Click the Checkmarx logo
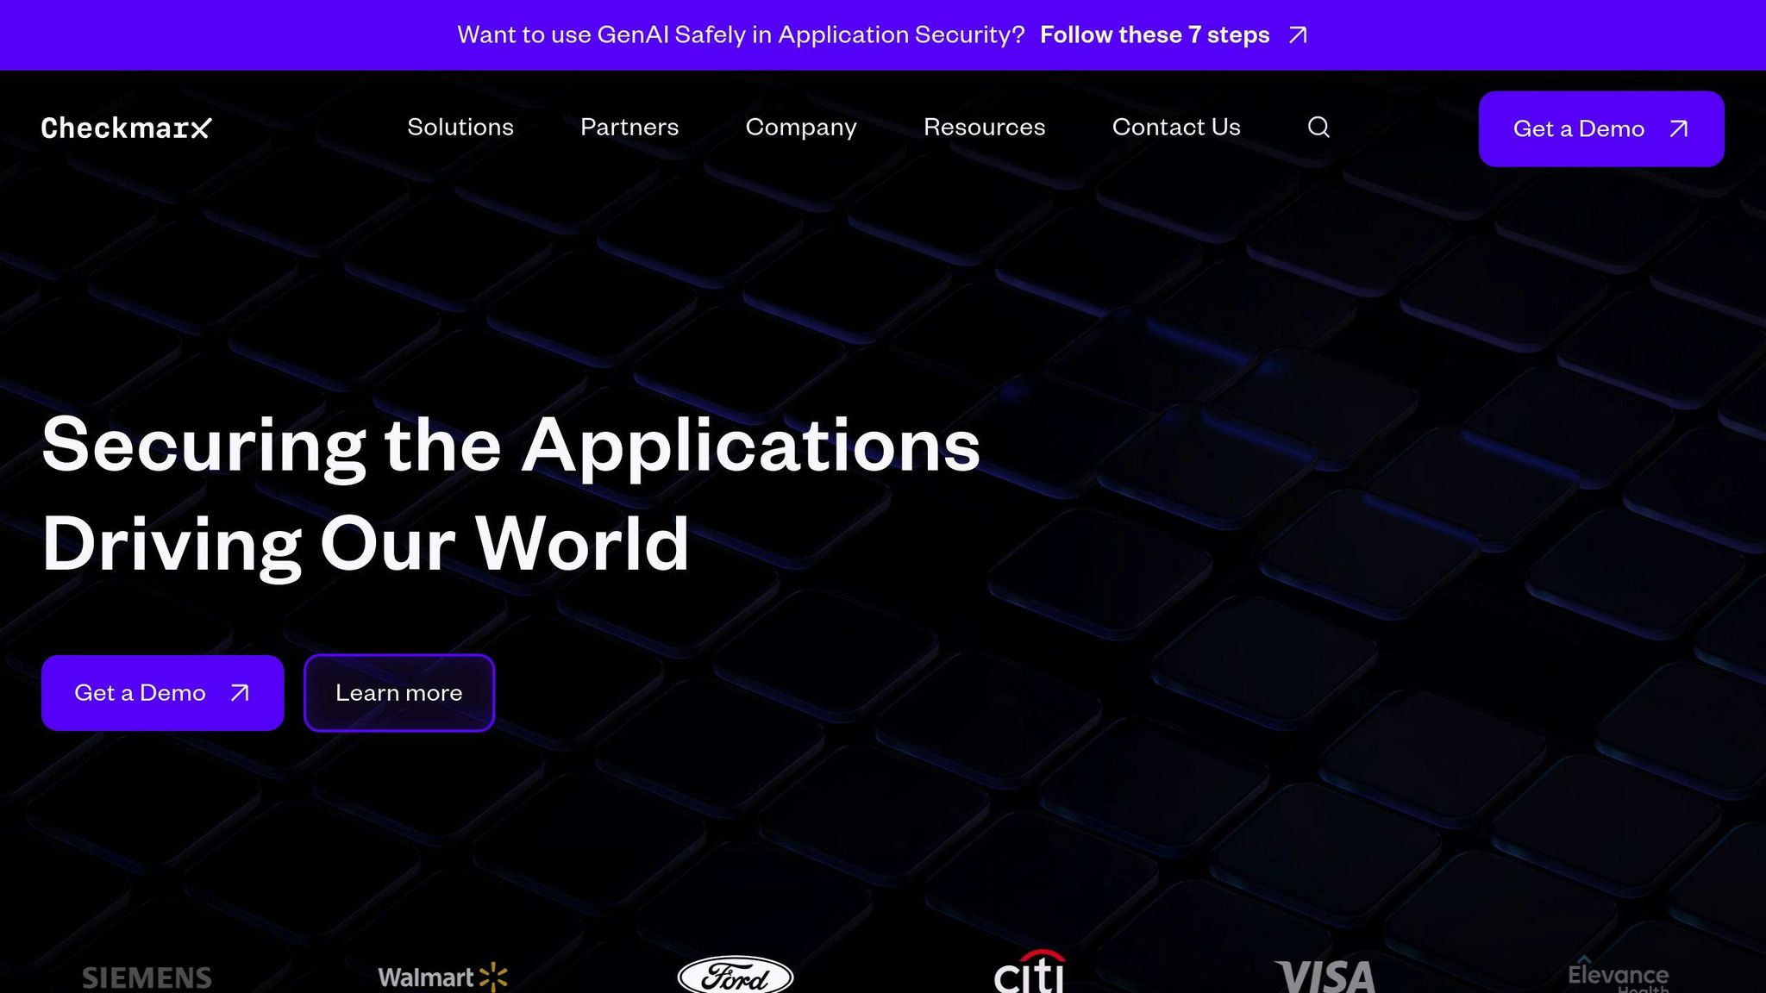This screenshot has height=993, width=1766. pyautogui.click(x=126, y=128)
